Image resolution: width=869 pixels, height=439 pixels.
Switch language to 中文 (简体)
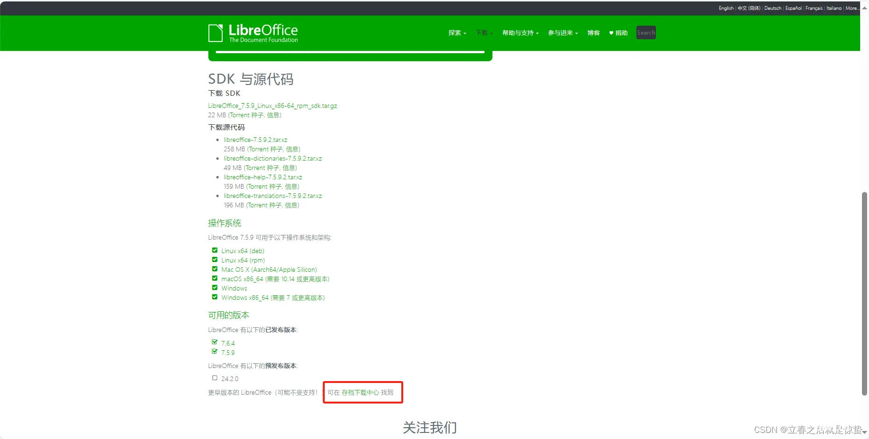click(x=749, y=8)
